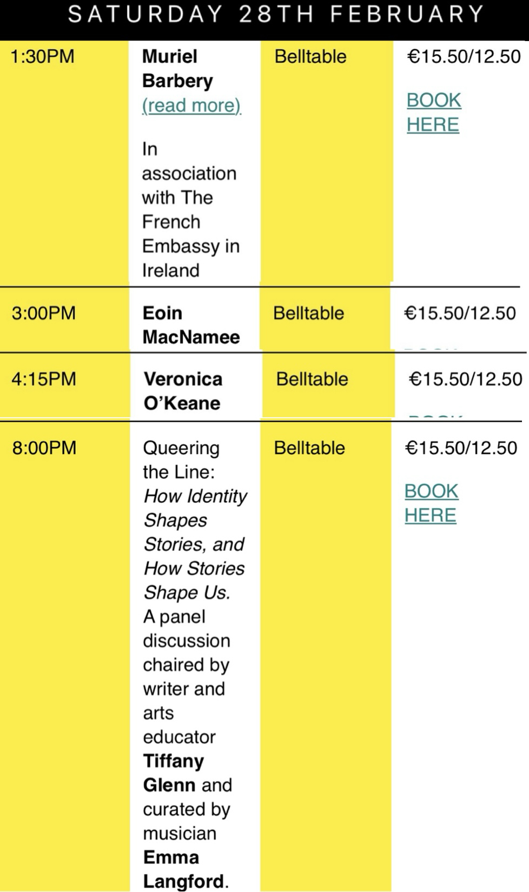Select the 1:30PM time cell

43,57
